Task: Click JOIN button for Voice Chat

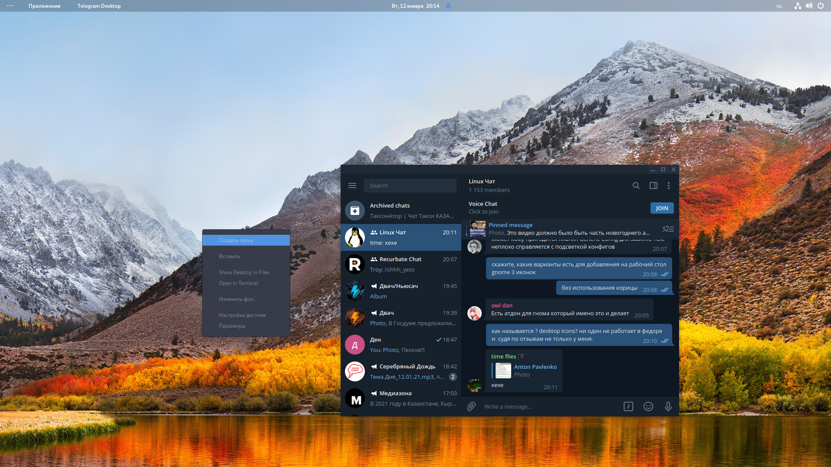Action: [x=662, y=208]
